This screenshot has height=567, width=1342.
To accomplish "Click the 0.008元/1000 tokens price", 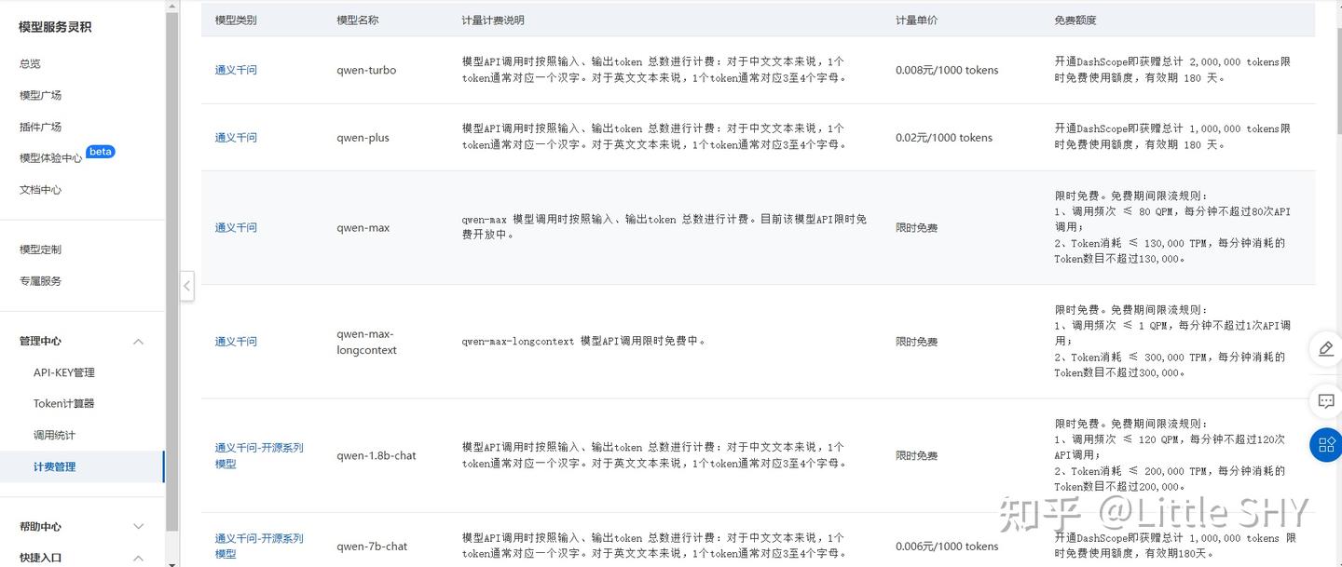I will (947, 70).
